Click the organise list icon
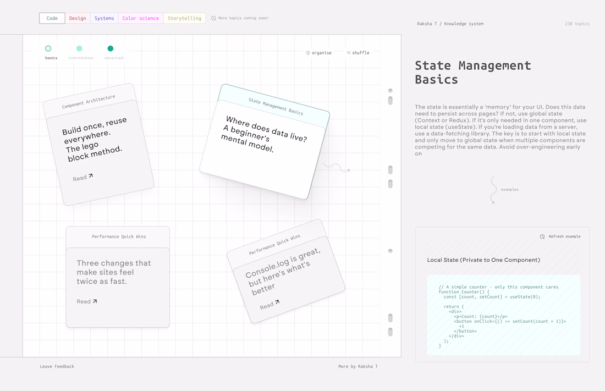The height and width of the screenshot is (391, 605). coord(307,53)
